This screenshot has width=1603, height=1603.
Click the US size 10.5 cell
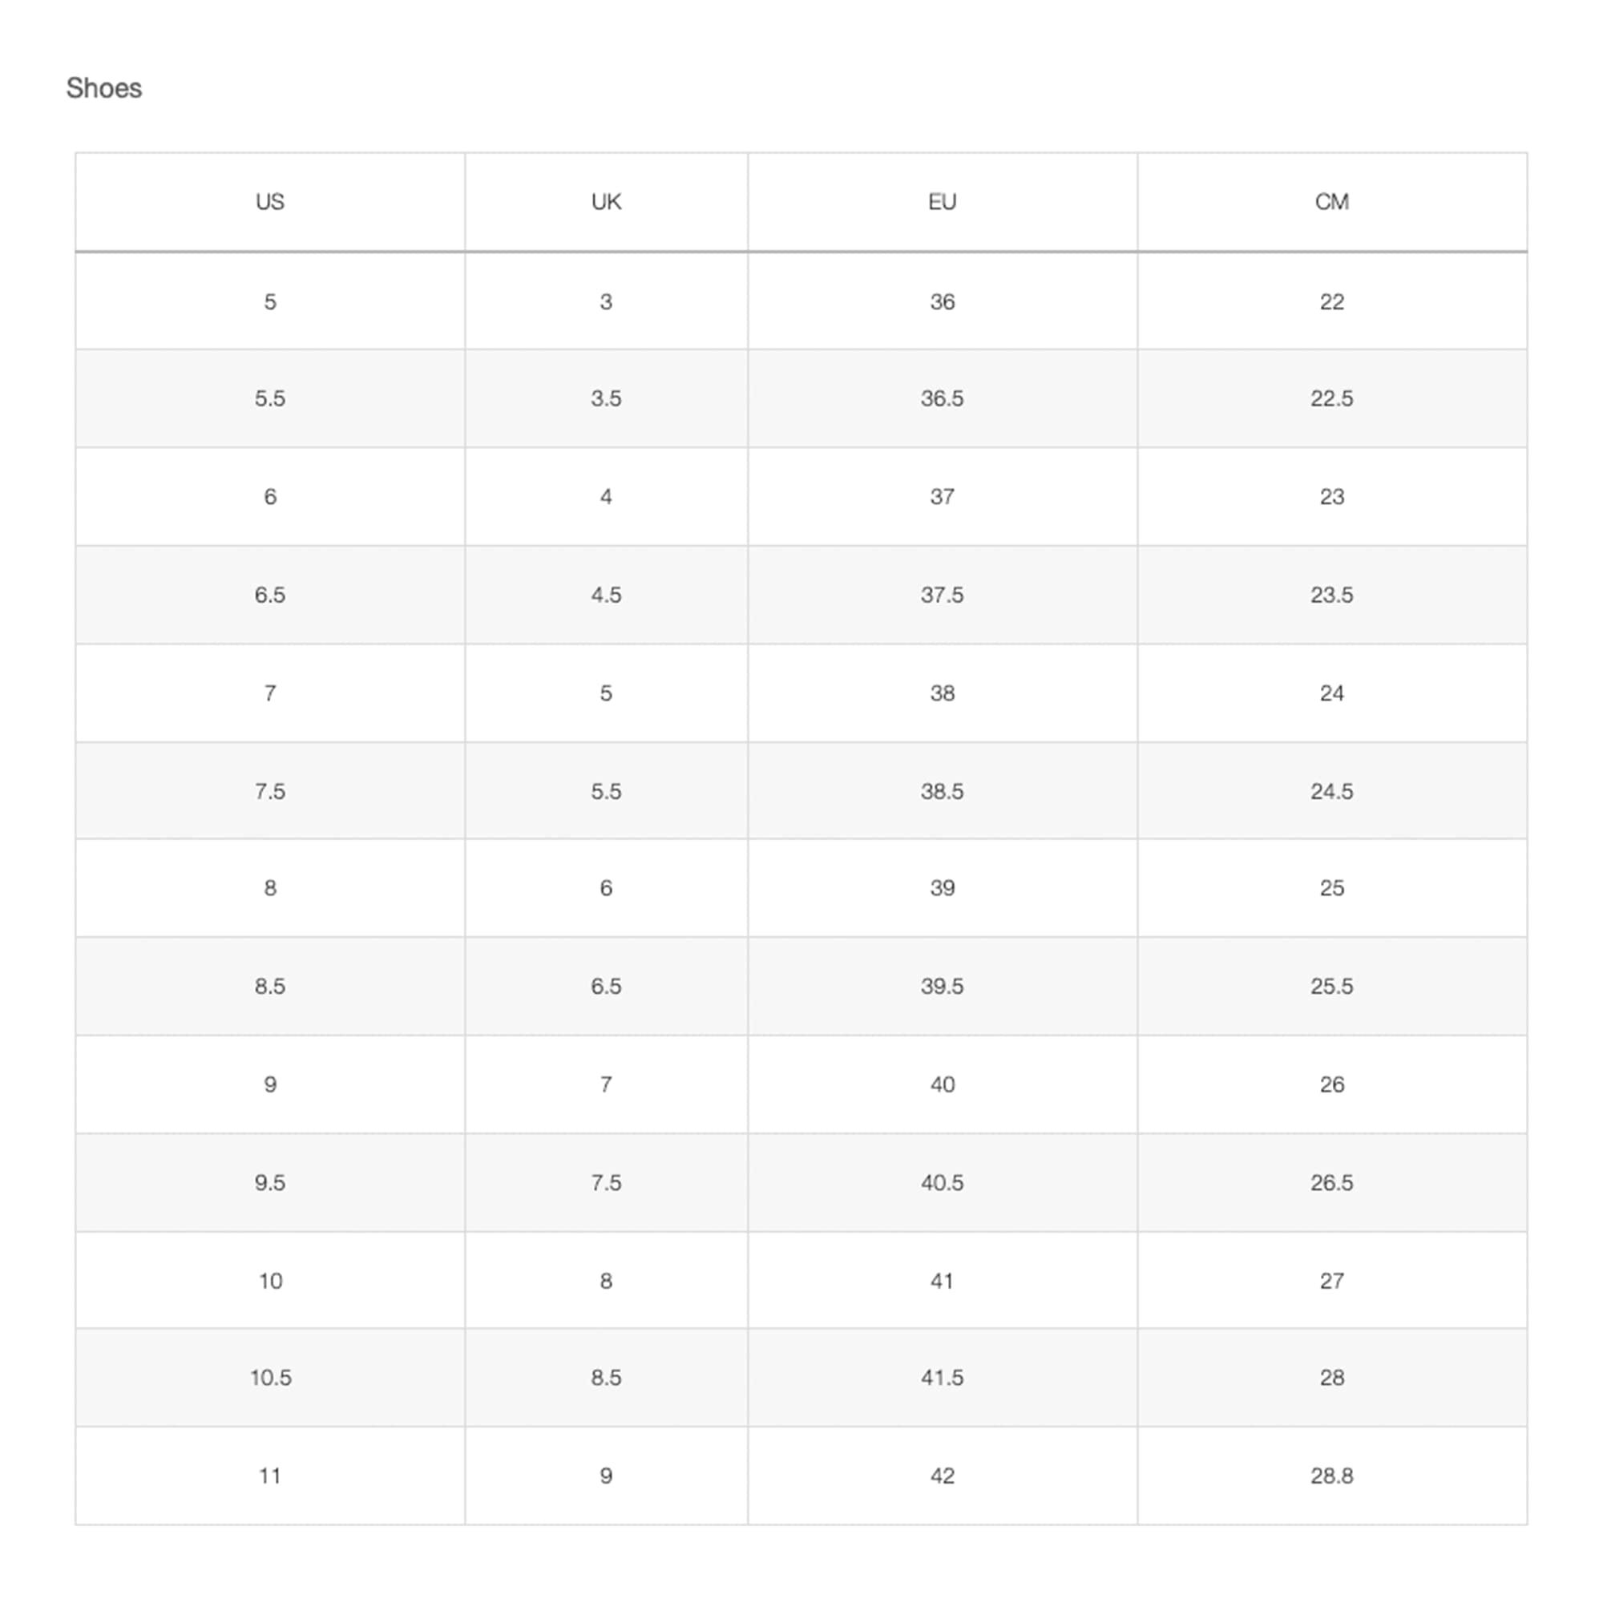[270, 1377]
